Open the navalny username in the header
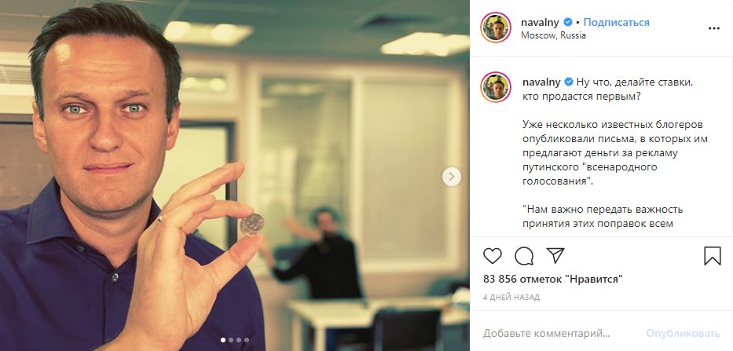 point(541,22)
